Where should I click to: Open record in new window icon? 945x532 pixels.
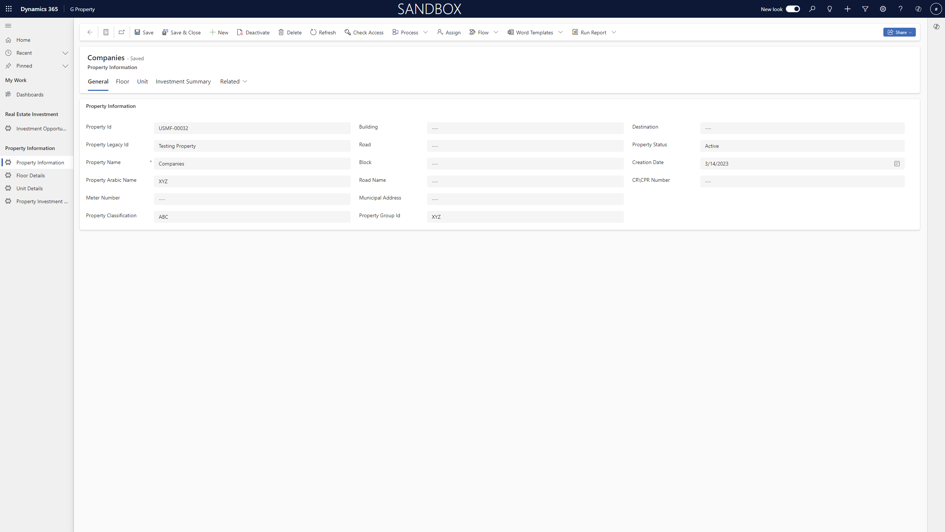[122, 33]
